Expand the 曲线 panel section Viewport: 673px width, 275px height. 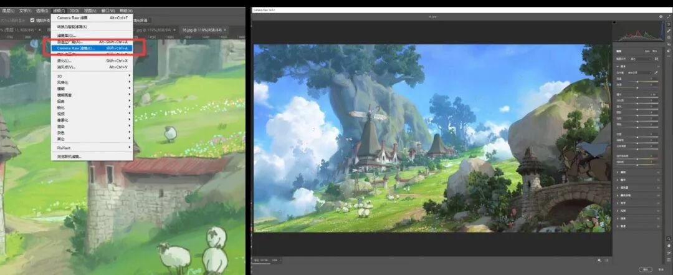tap(618, 173)
